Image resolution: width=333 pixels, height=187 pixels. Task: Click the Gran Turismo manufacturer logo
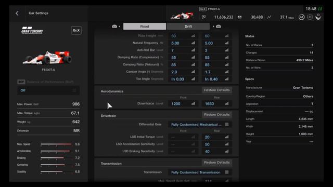click(x=32, y=30)
